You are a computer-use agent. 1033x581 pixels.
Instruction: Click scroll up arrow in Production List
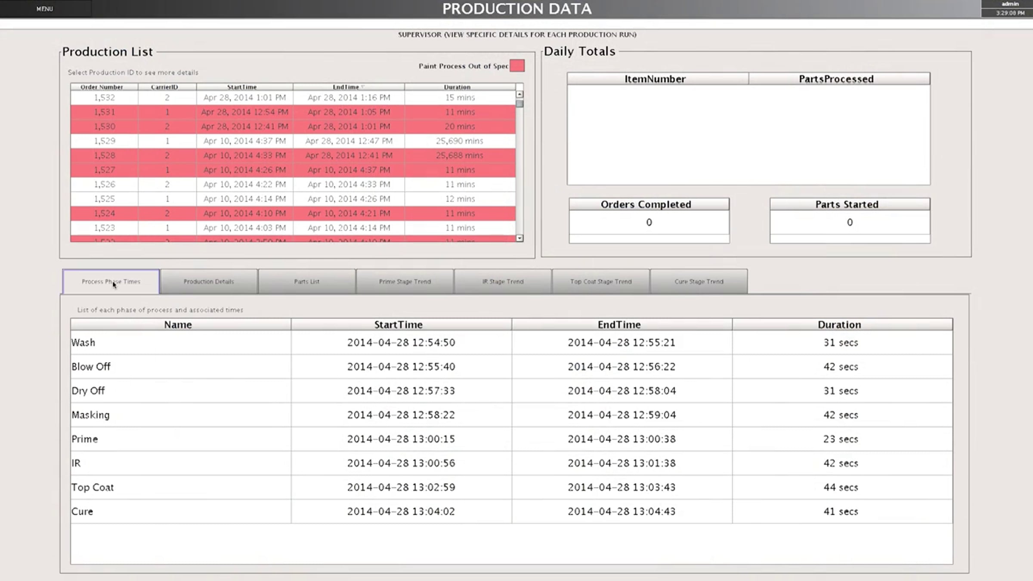click(520, 94)
